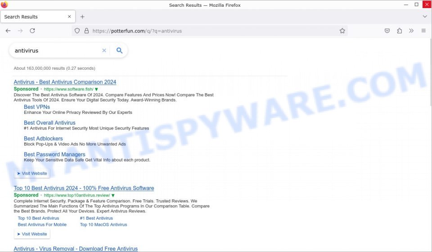The width and height of the screenshot is (432, 252).
Task: Click the Firefox logo icon
Action: [x=4, y=4]
